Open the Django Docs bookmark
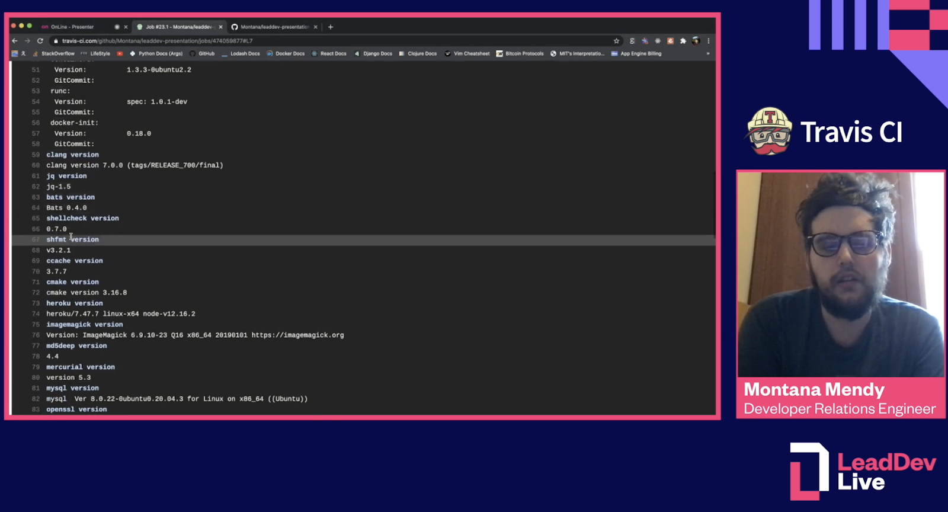The image size is (948, 512). click(x=373, y=53)
